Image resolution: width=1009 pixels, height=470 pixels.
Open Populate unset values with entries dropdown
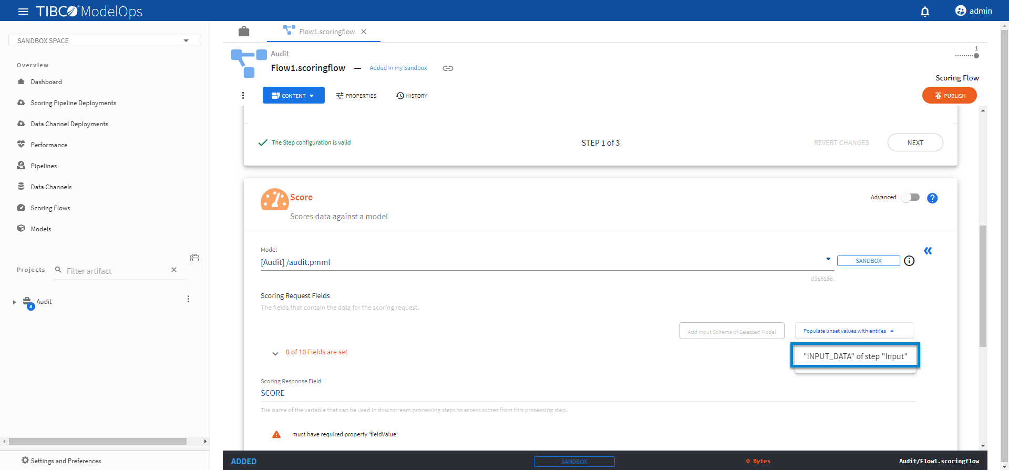click(x=854, y=331)
